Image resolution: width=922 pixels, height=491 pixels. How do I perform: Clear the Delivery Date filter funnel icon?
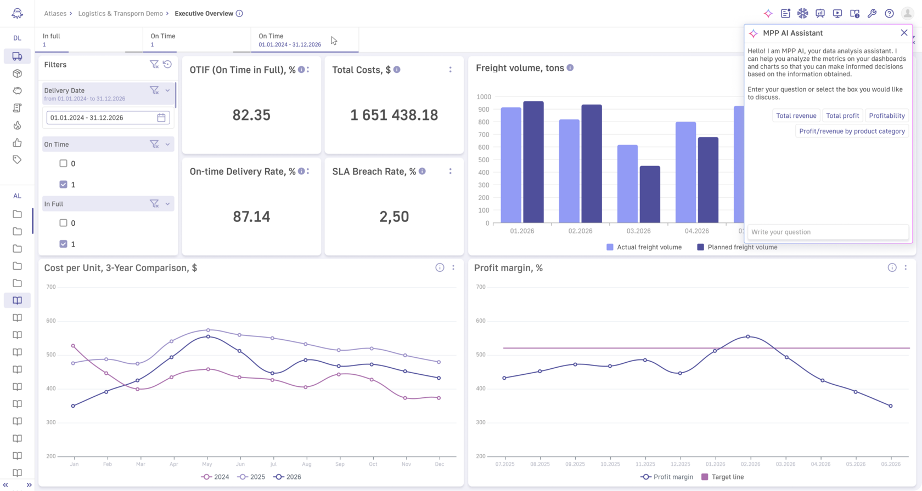click(154, 90)
